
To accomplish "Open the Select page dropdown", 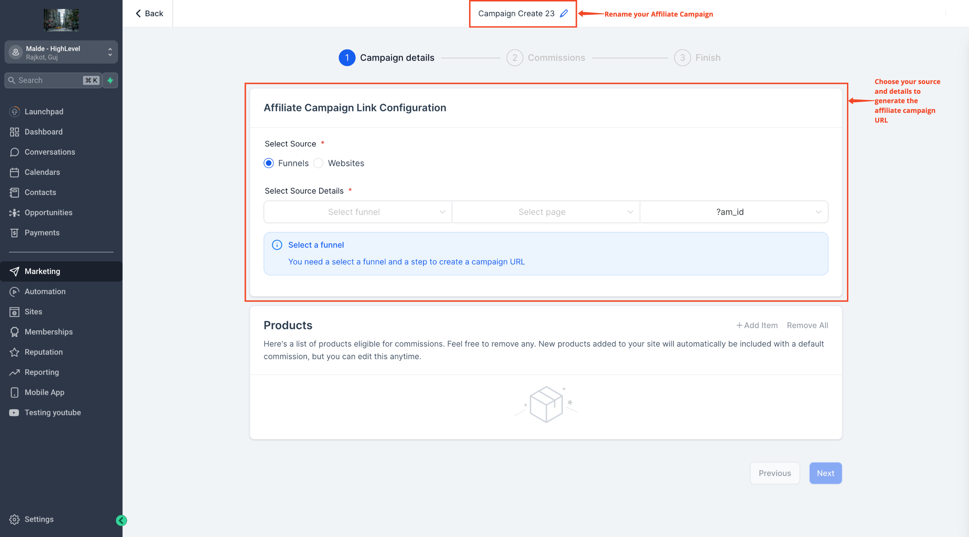I will (x=546, y=212).
